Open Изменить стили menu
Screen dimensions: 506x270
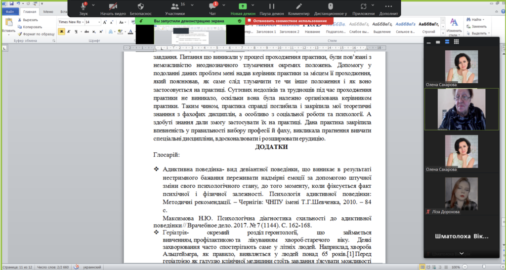pyautogui.click(x=454, y=27)
